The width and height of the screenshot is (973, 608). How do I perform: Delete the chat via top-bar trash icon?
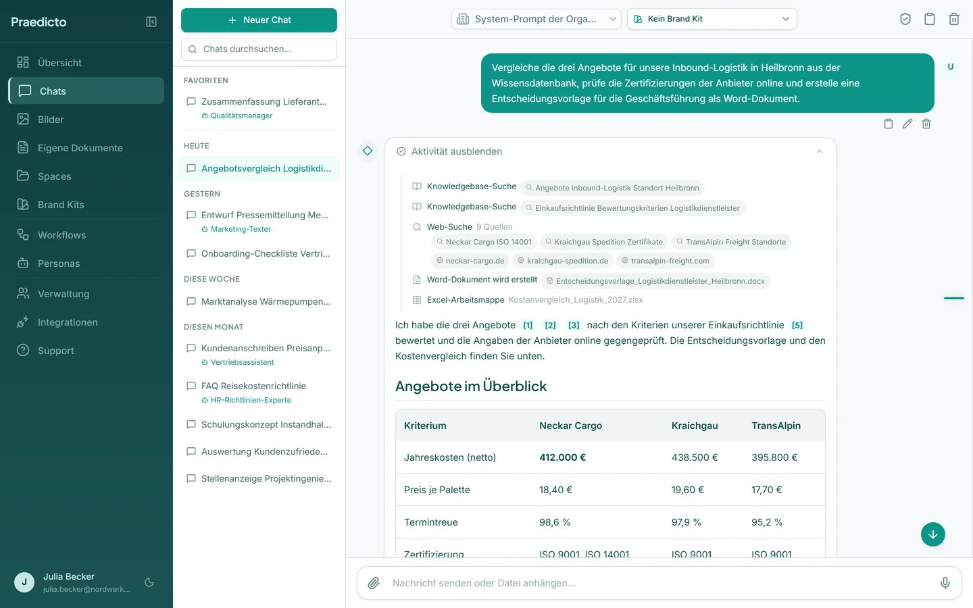954,19
